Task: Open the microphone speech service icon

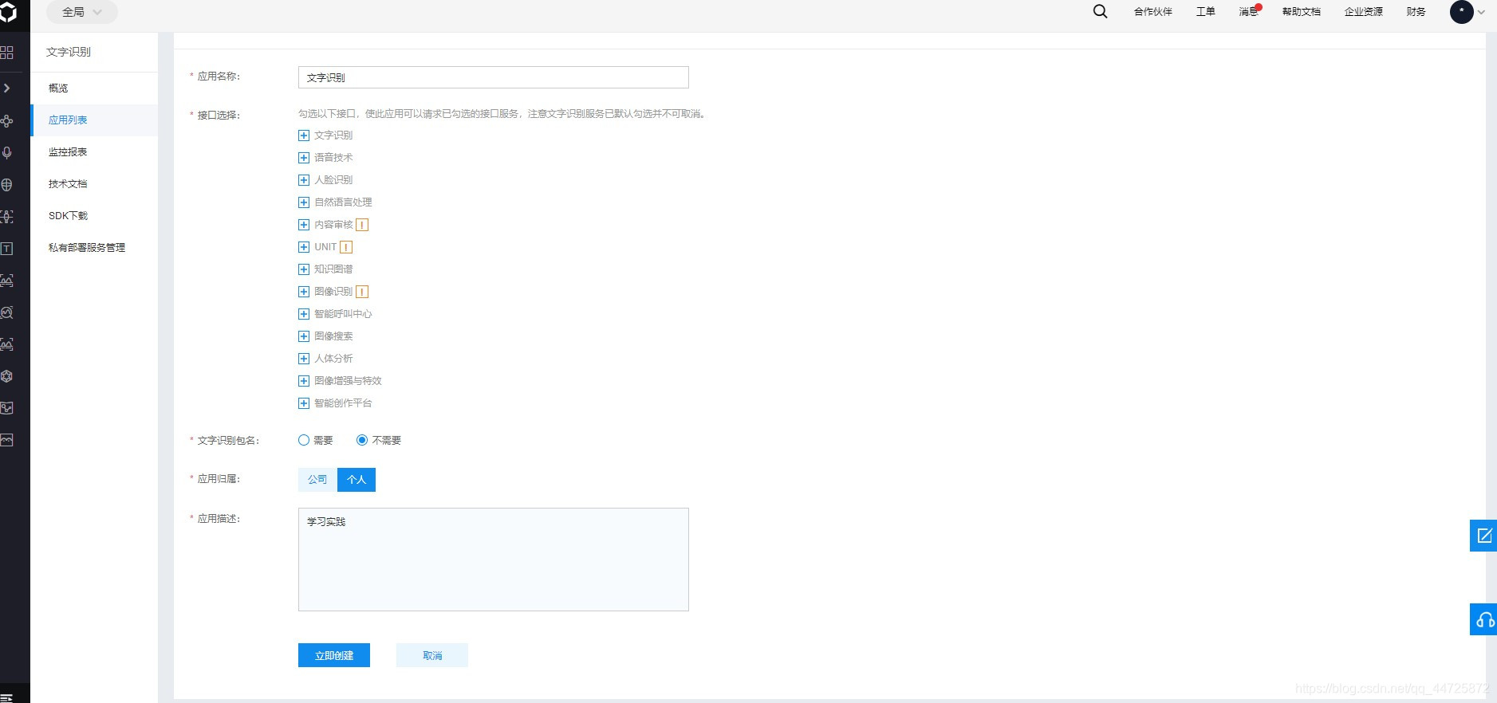Action: point(6,153)
